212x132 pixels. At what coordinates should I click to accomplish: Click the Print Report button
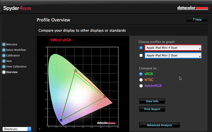[x=152, y=109]
